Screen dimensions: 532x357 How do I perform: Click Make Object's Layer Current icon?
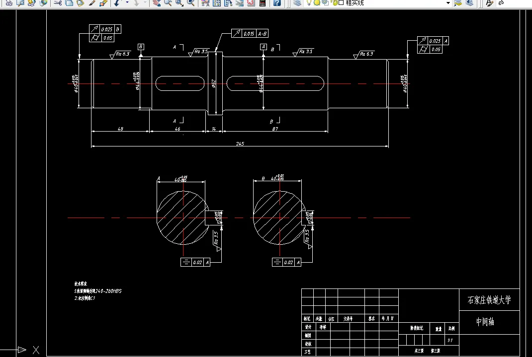[x=458, y=2]
